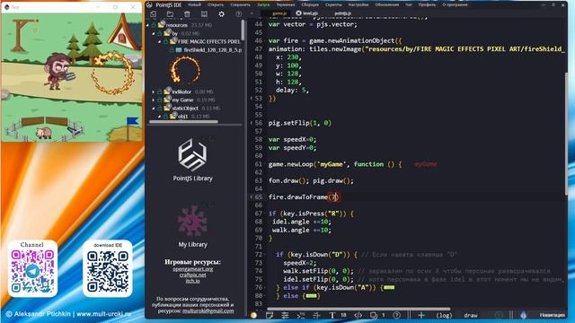The height and width of the screenshot is (323, 575).
Task: Click the Test game window preview
Action: click(72, 78)
